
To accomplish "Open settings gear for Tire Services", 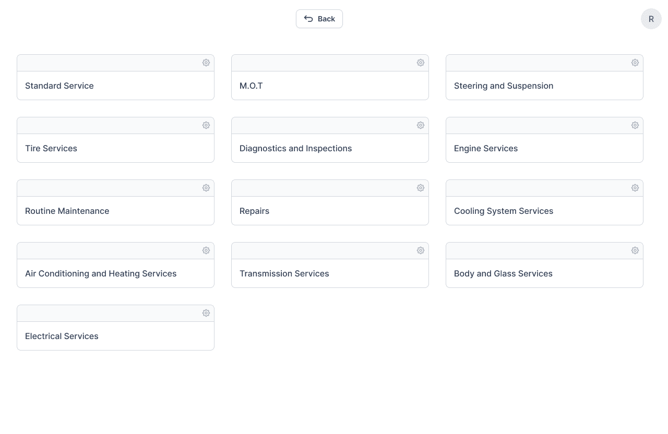I will (206, 125).
